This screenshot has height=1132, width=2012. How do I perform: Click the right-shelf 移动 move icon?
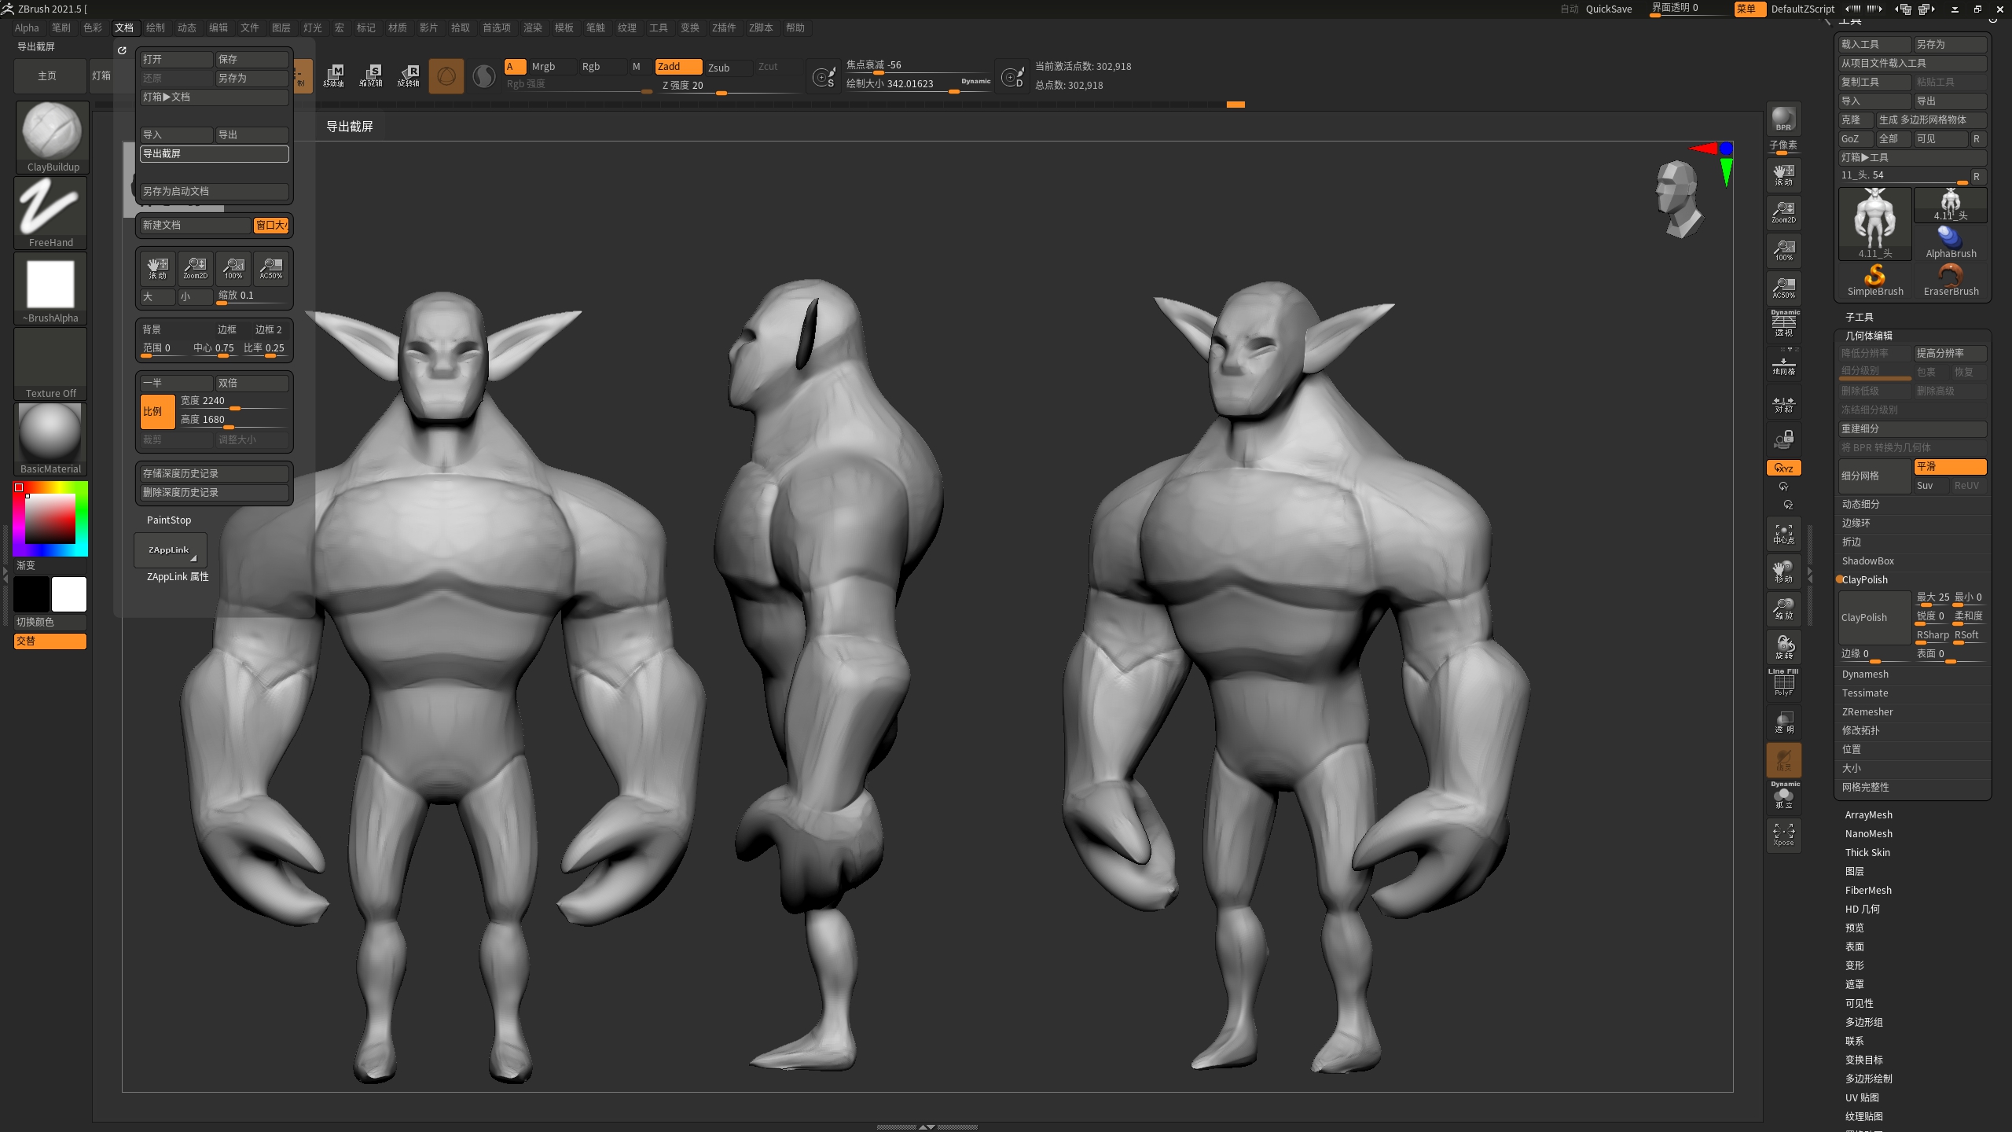[x=1783, y=572]
